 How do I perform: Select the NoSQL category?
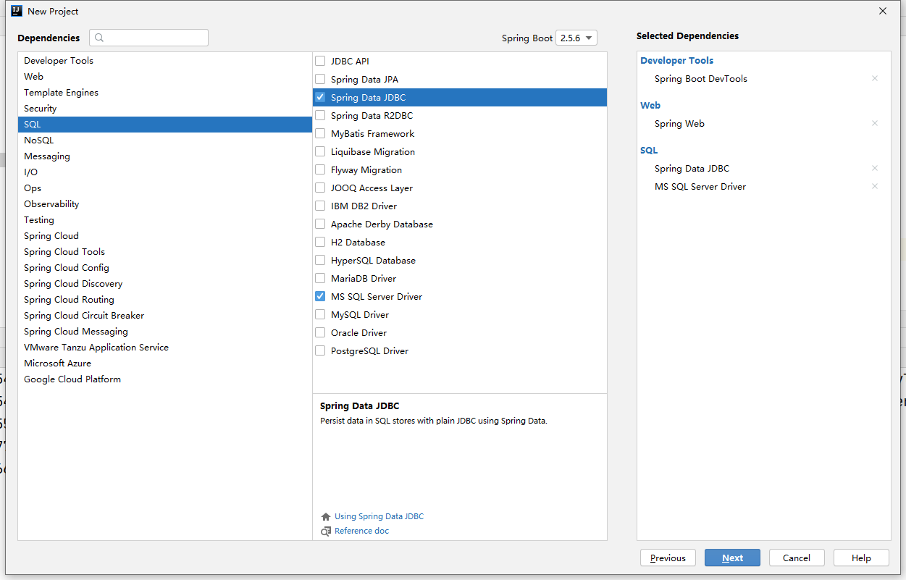39,140
